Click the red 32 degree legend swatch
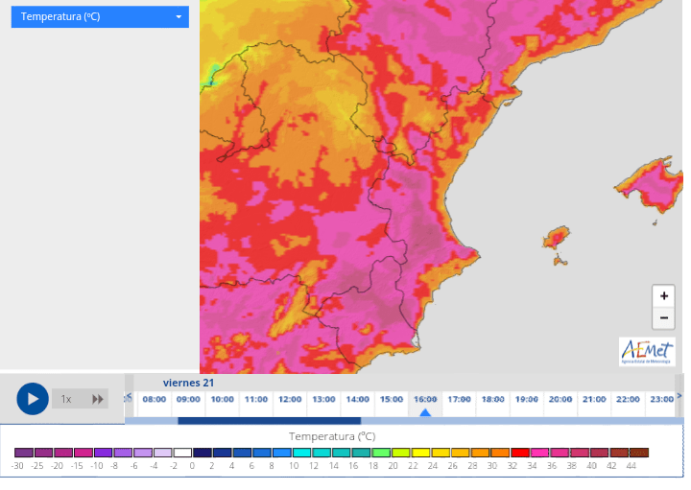The image size is (691, 490). [x=519, y=453]
